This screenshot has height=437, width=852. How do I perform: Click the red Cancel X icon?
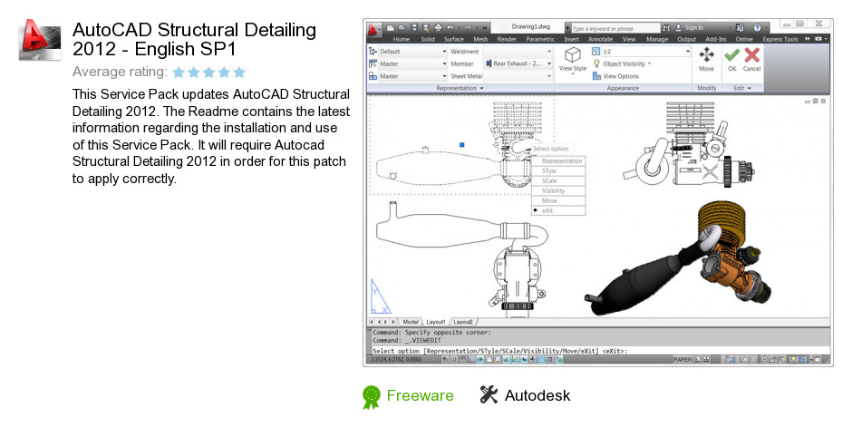[752, 54]
